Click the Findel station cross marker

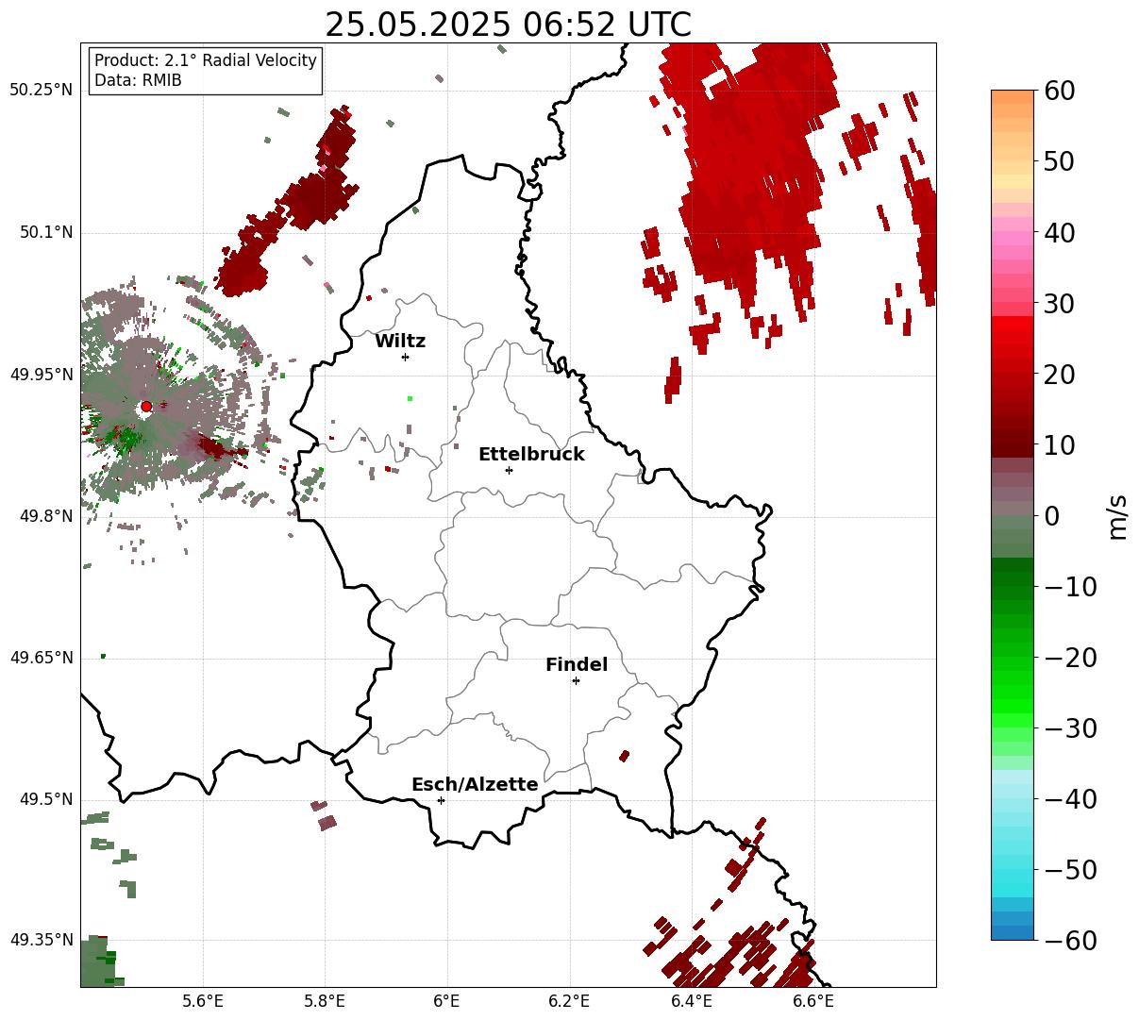coord(576,680)
